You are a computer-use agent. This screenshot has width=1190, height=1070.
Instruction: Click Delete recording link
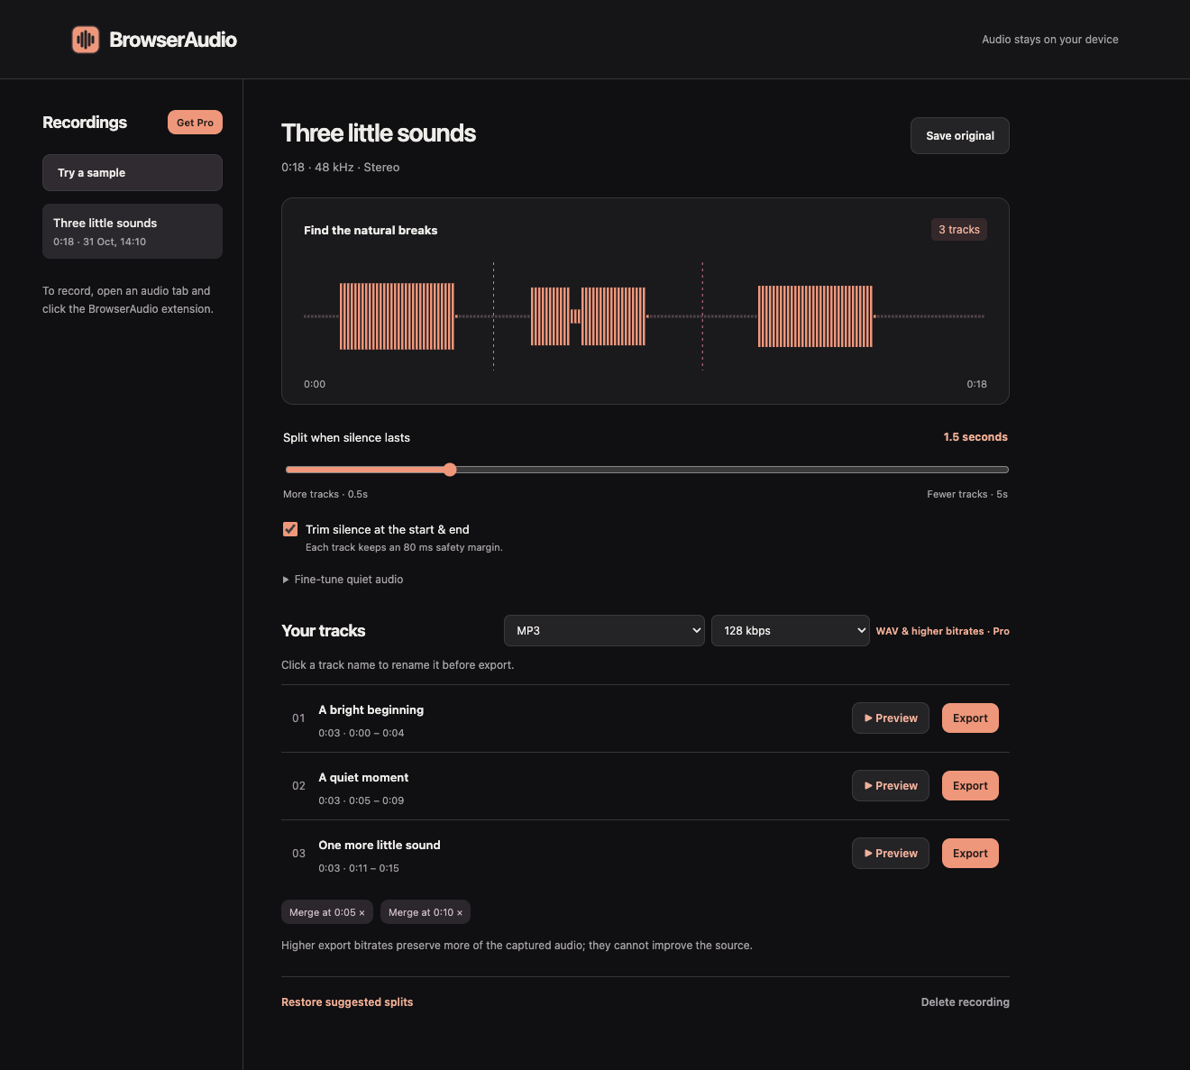pos(966,1002)
